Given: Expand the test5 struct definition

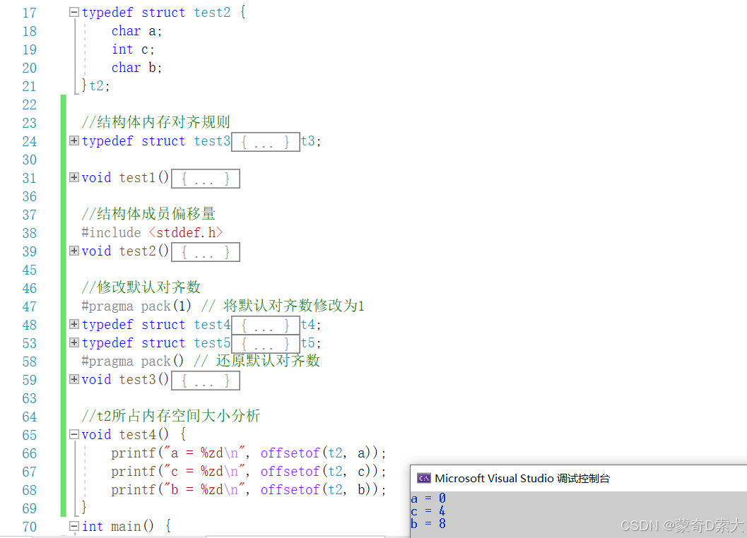Looking at the screenshot, I should pos(73,342).
